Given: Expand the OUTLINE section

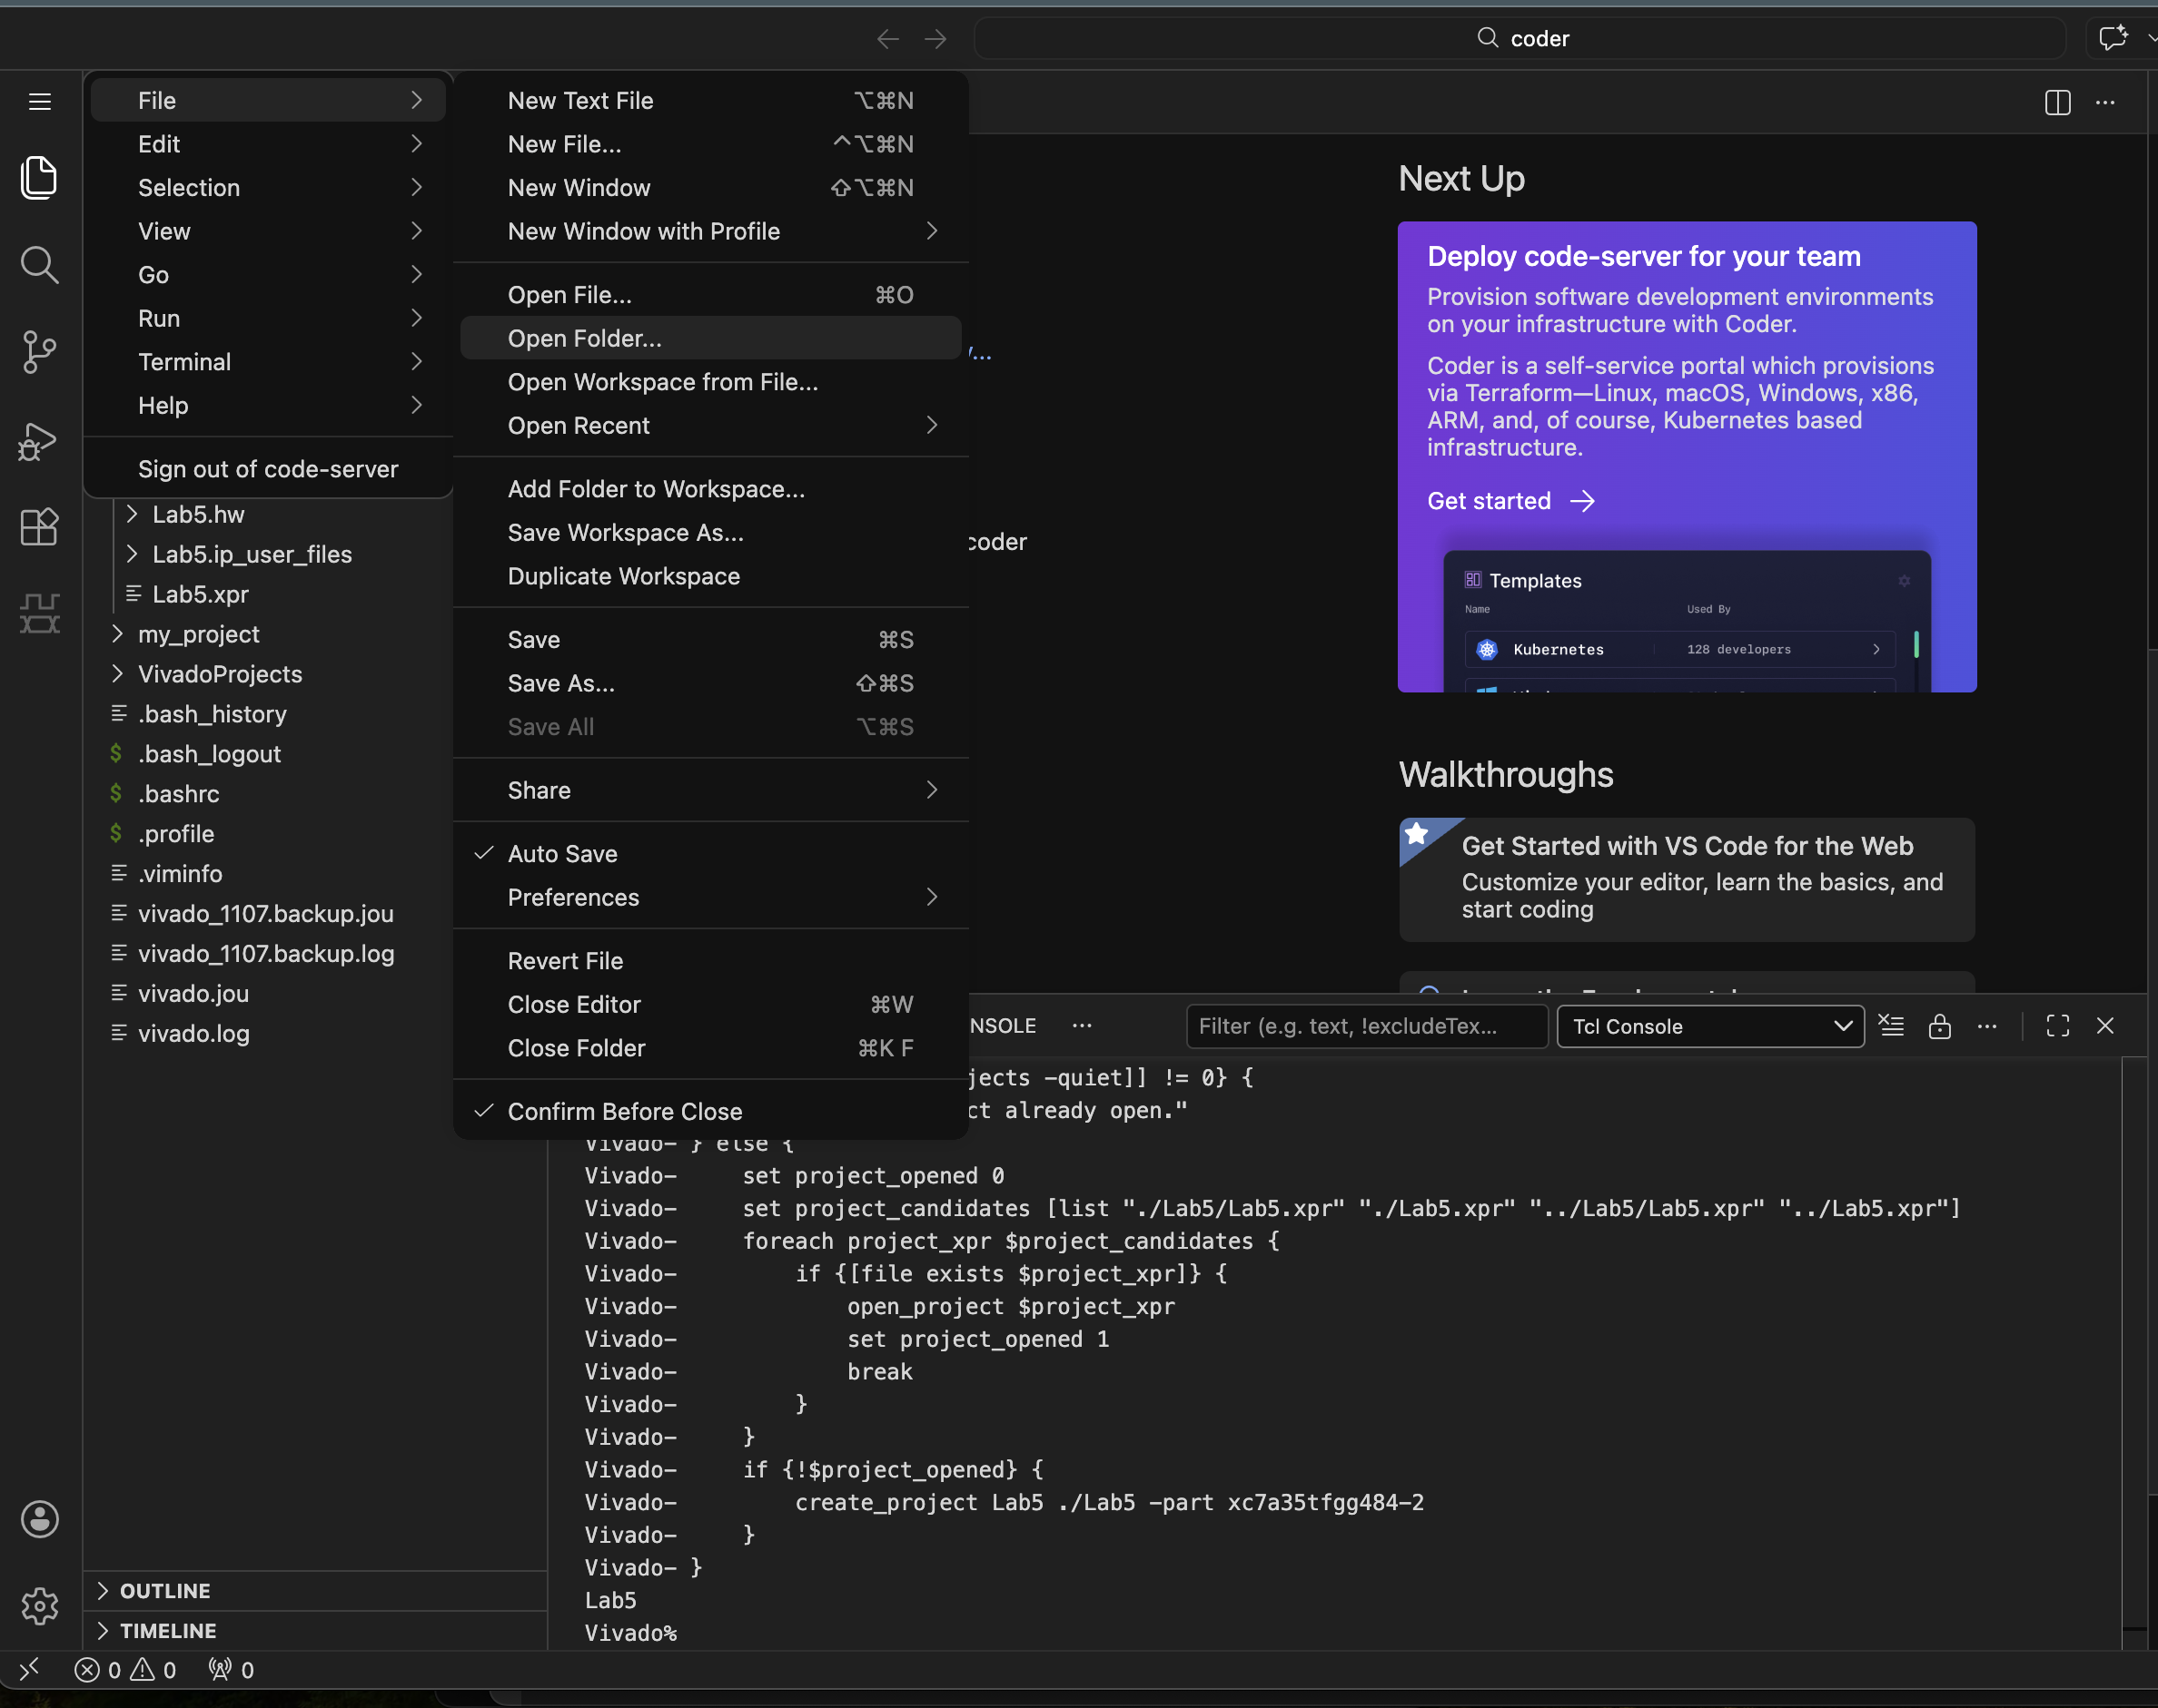Looking at the screenshot, I should pos(165,1590).
